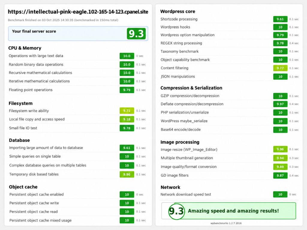Screen dimensions: 307x230
Task: Click 'Taxonomy benchmark' label
Action: click(x=180, y=52)
